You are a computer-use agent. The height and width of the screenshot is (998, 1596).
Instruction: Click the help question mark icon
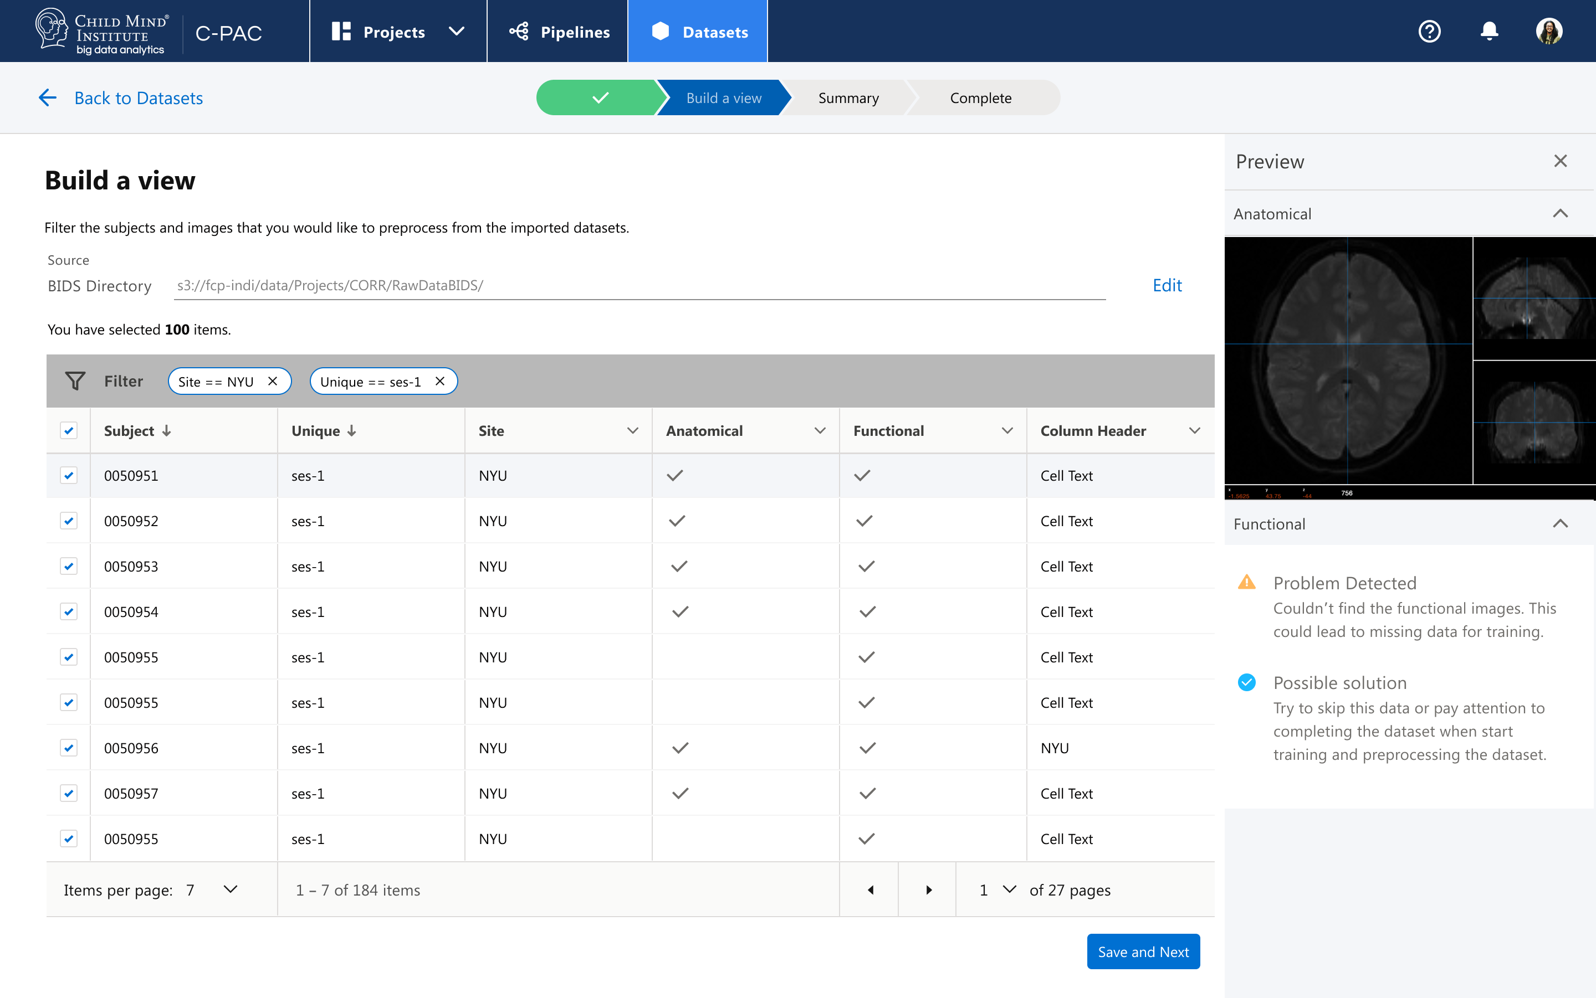(x=1429, y=31)
